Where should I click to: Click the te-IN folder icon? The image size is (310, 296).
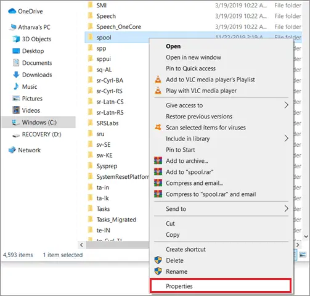click(x=90, y=230)
